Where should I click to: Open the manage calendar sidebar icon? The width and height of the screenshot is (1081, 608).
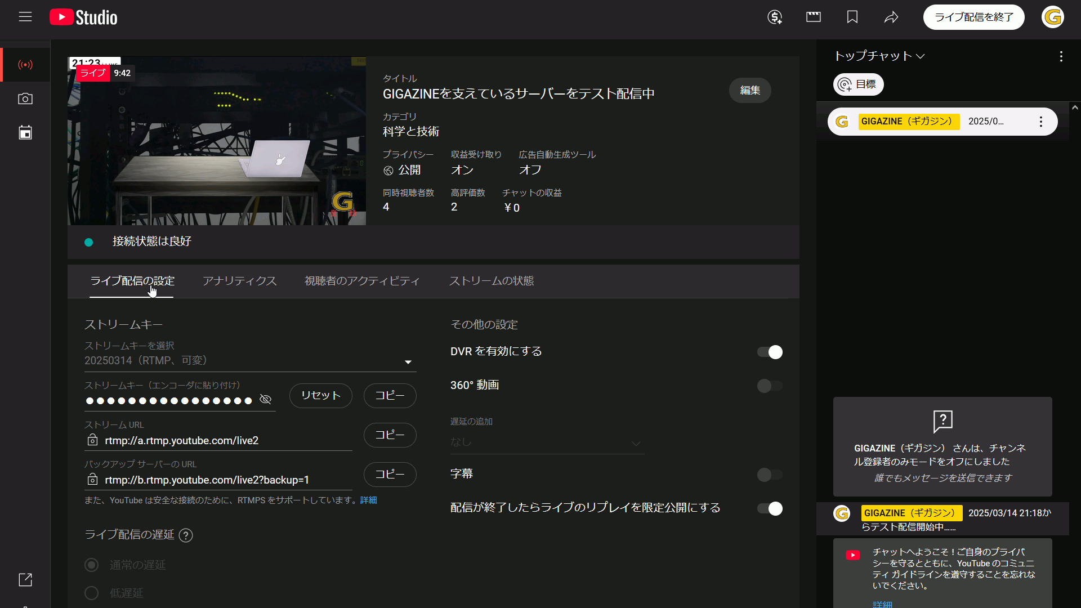25,132
